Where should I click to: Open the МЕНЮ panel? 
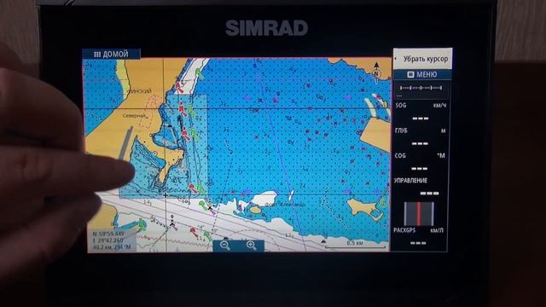[422, 74]
